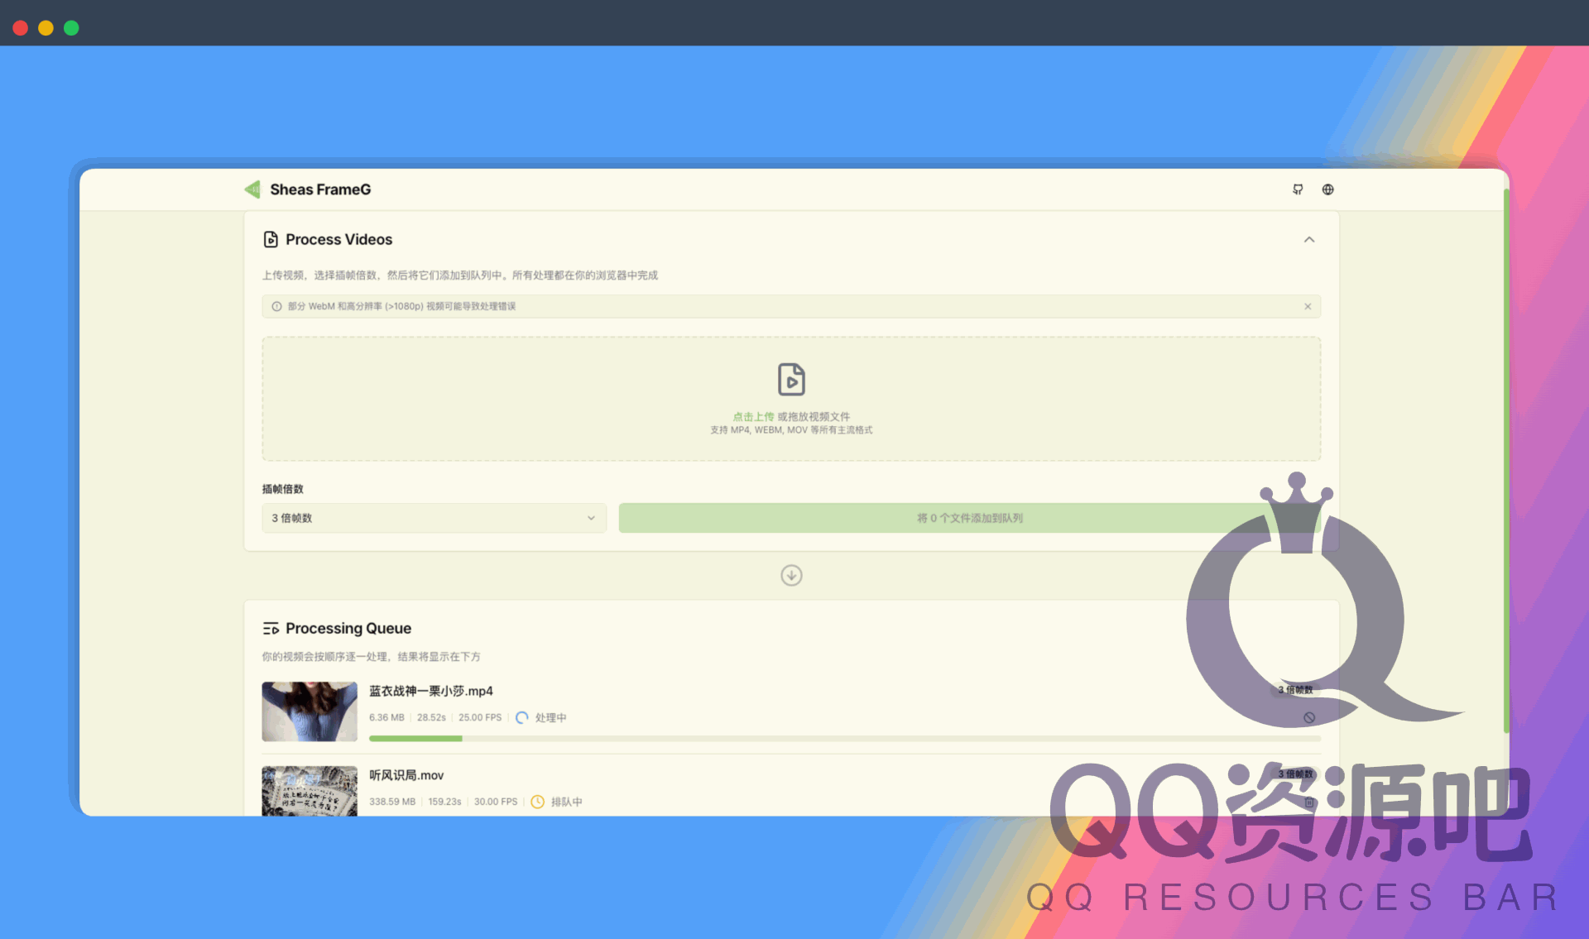The height and width of the screenshot is (939, 1589).
Task: Dismiss the WebM 1080p warning banner
Action: point(1308,306)
